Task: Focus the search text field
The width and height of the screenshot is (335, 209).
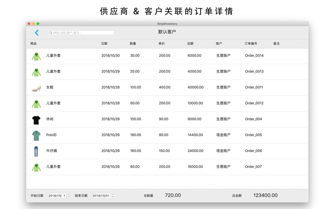Action: click(x=83, y=33)
